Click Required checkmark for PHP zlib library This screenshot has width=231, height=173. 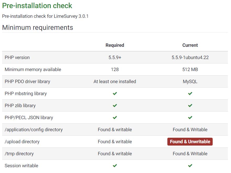[115, 106]
